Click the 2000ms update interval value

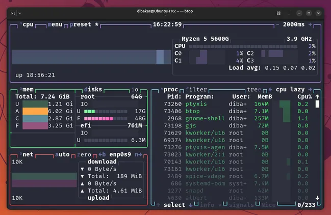pos(294,24)
